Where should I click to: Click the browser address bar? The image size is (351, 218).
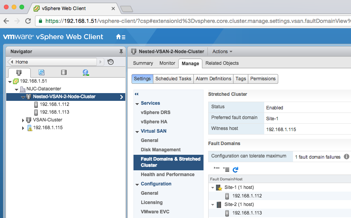point(194,21)
